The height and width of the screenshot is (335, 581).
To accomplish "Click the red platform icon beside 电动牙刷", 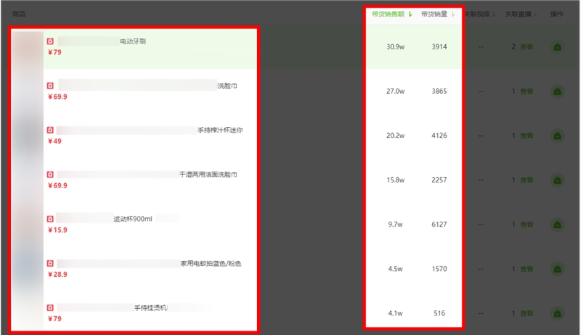I will [50, 41].
